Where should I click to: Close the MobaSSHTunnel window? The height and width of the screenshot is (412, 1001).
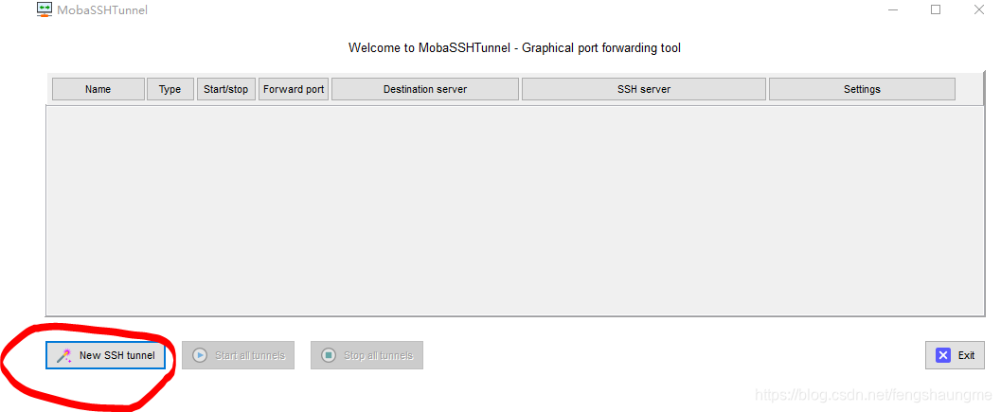[x=979, y=9]
